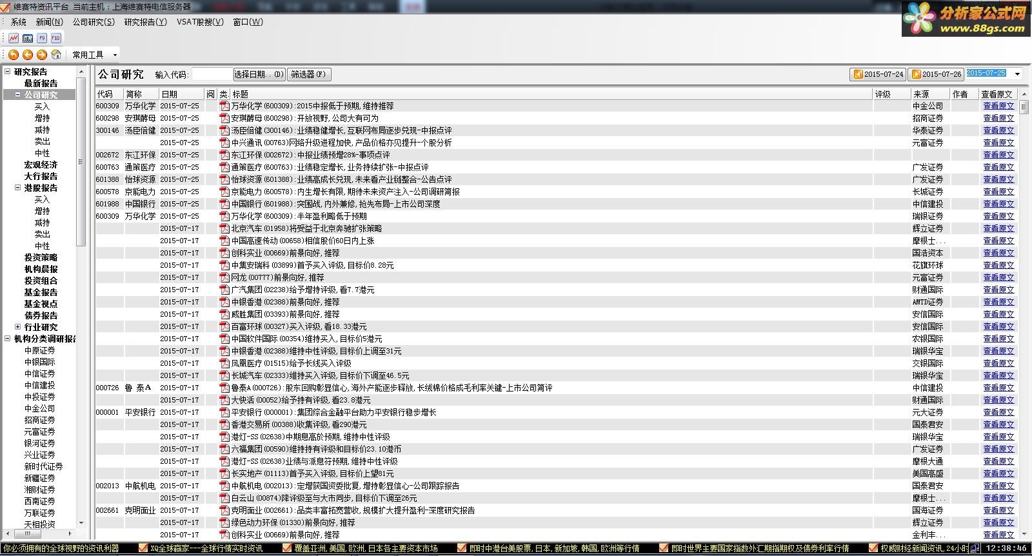This screenshot has width=1032, height=556.
Task: Open the 常用工具 dropdown
Action: click(94, 55)
